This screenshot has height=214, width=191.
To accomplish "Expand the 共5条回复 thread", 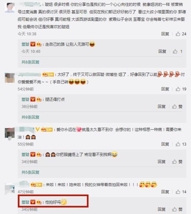I will coord(31,173).
